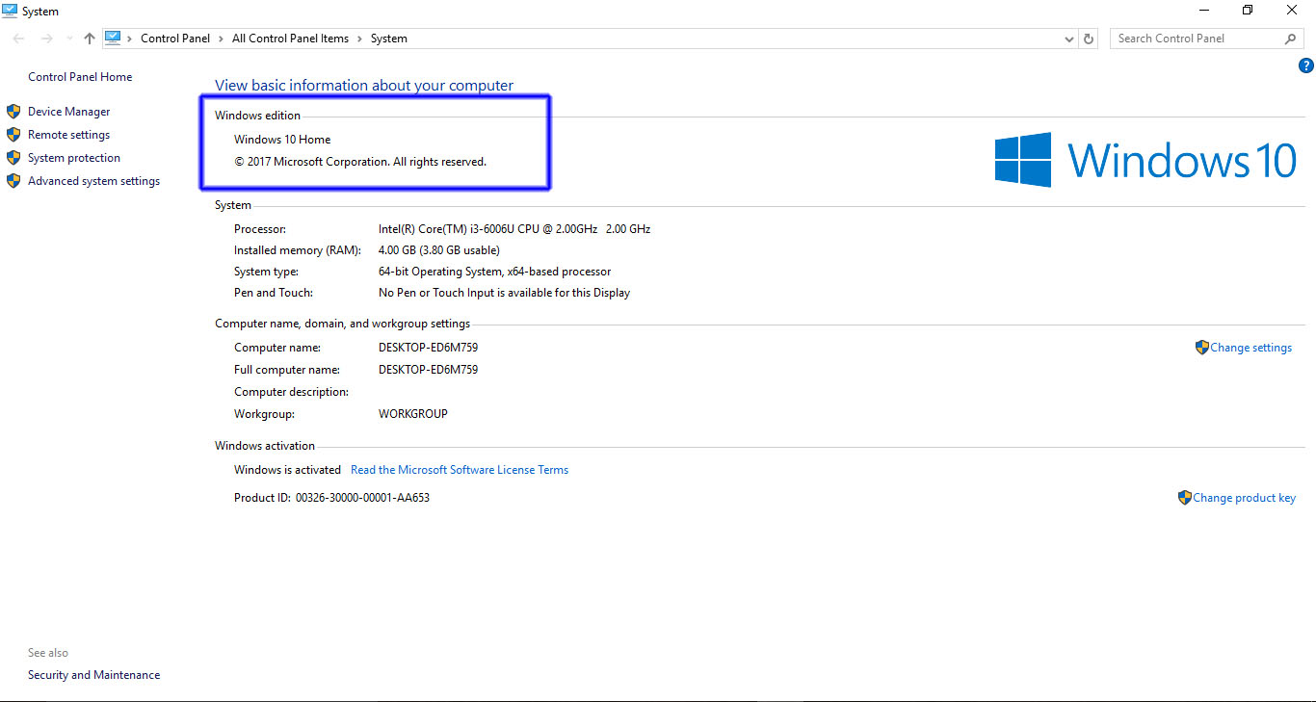Click shield icon beside Advanced system settings
1316x702 pixels.
click(x=13, y=181)
